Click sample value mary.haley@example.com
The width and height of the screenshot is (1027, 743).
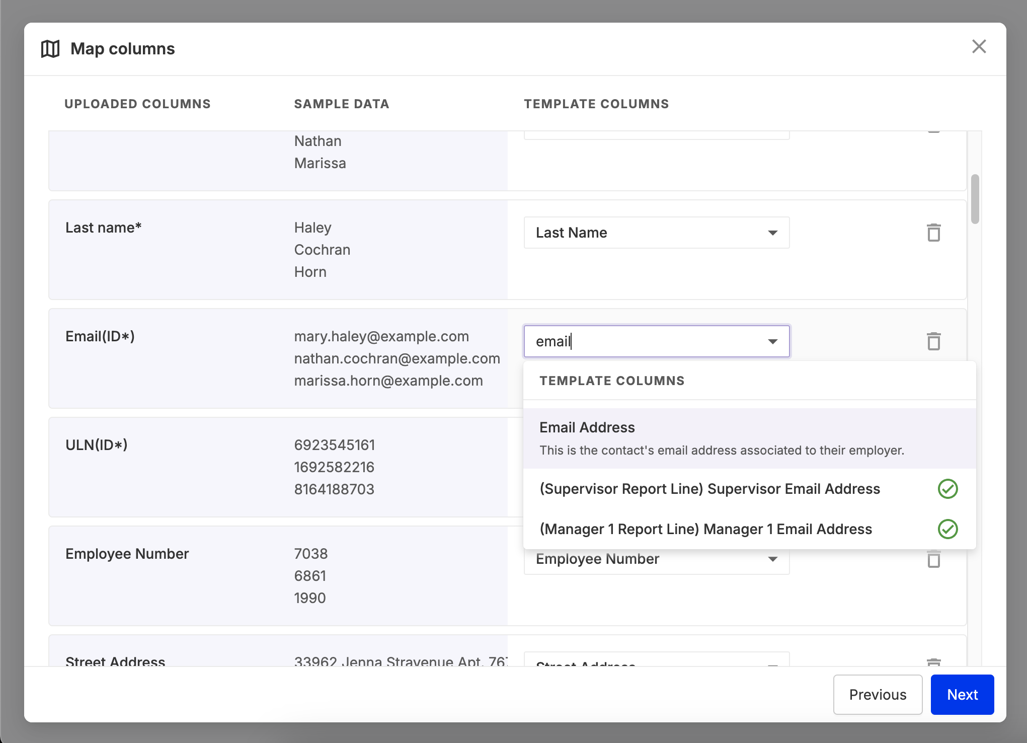click(381, 336)
